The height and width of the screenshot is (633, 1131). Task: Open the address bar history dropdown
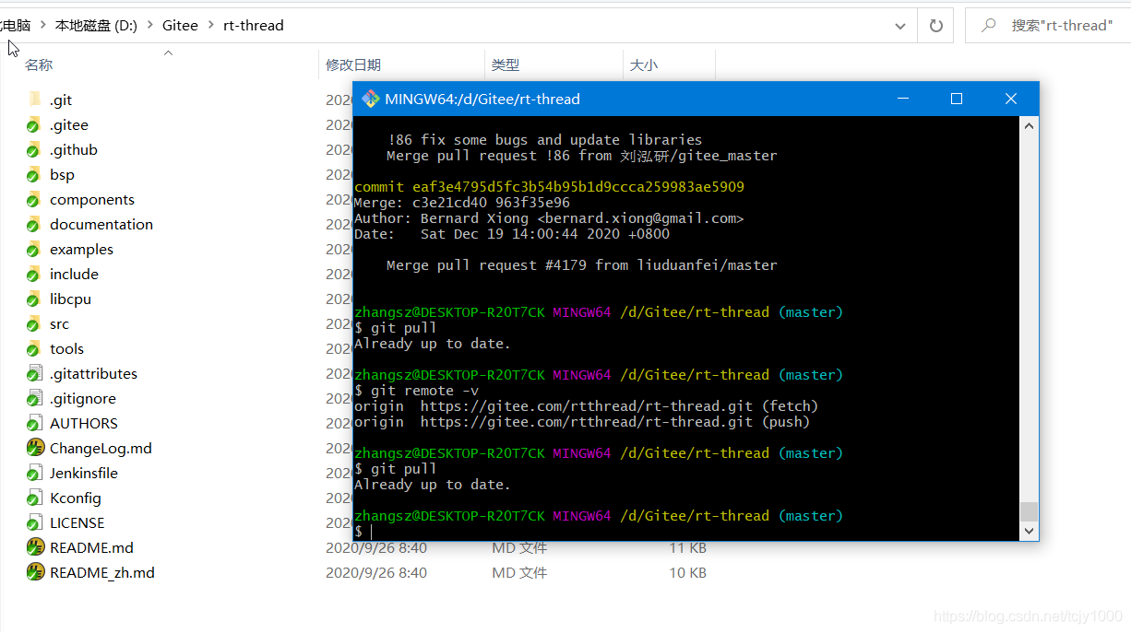(900, 26)
